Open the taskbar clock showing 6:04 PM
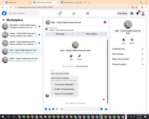 click(x=139, y=117)
